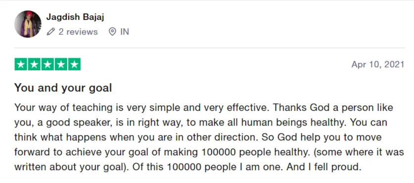
Task: Click the 'IN' country code
Action: pyautogui.click(x=125, y=32)
